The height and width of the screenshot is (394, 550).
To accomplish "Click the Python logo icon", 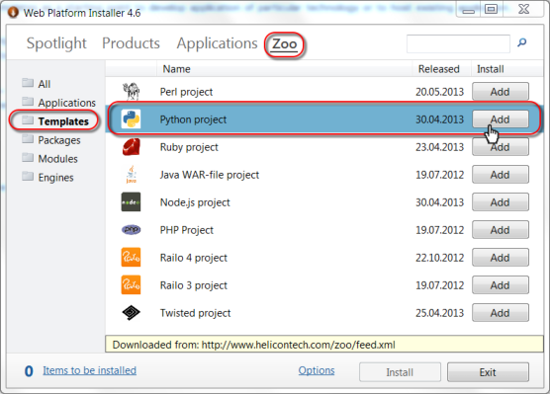I will (x=131, y=119).
